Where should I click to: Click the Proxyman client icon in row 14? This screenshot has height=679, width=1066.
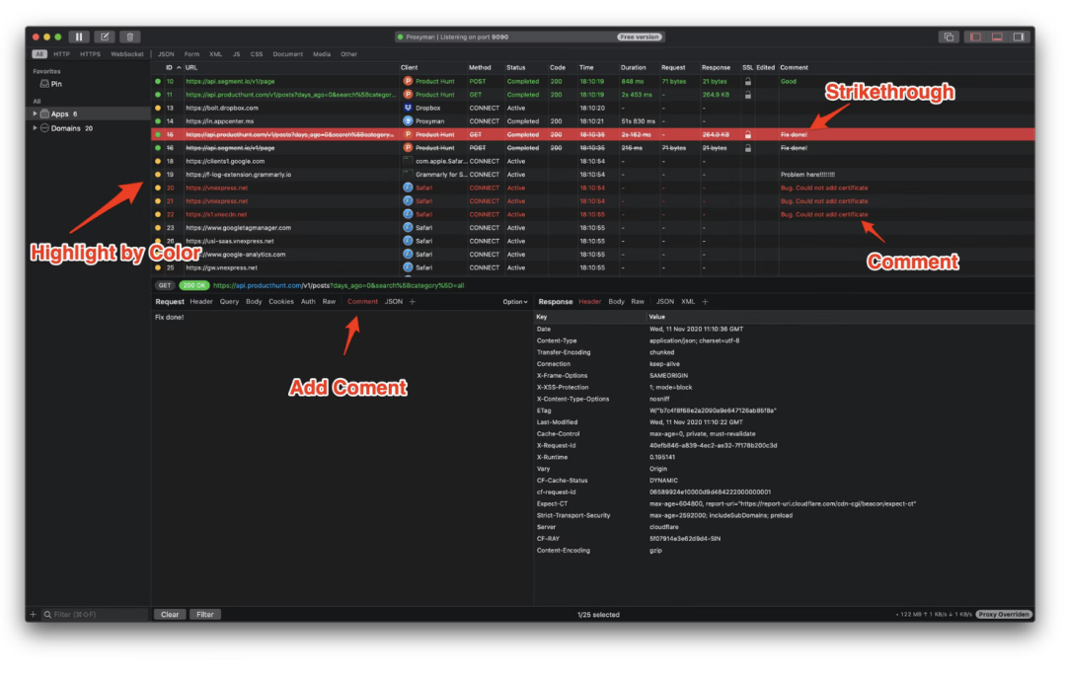click(408, 121)
